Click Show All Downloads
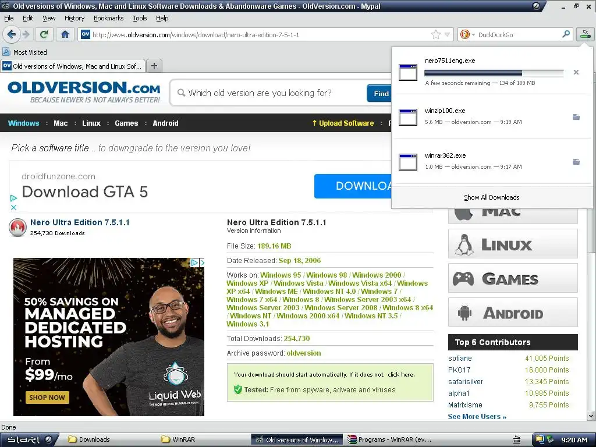 coord(491,197)
